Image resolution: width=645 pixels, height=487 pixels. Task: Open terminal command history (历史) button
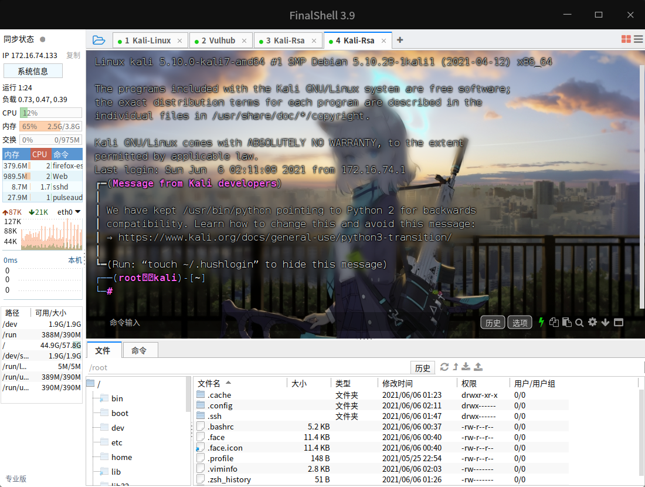point(493,323)
